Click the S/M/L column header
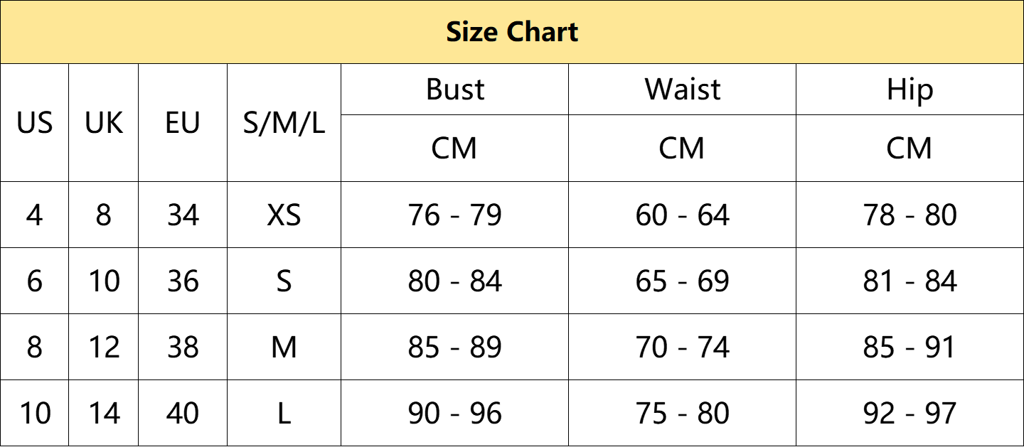Viewport: 1024px width, 447px height. click(x=284, y=123)
